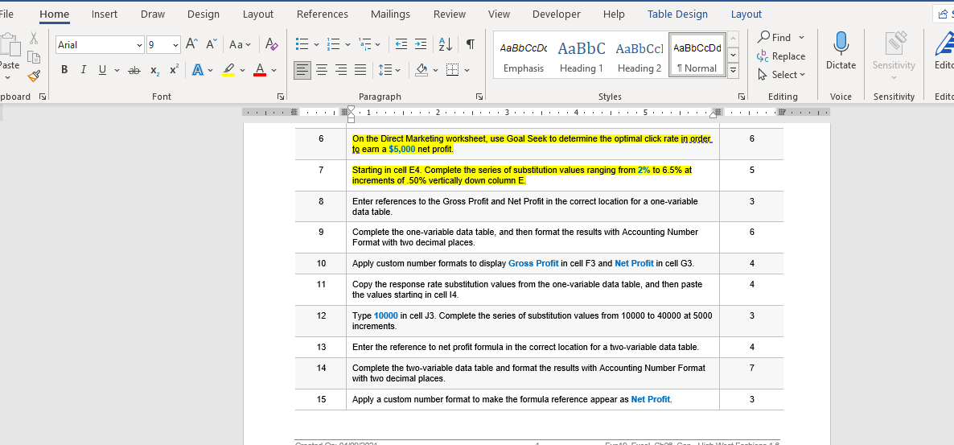Viewport: 954px width, 445px height.
Task: Apply the Heading 2 style
Action: coord(639,56)
